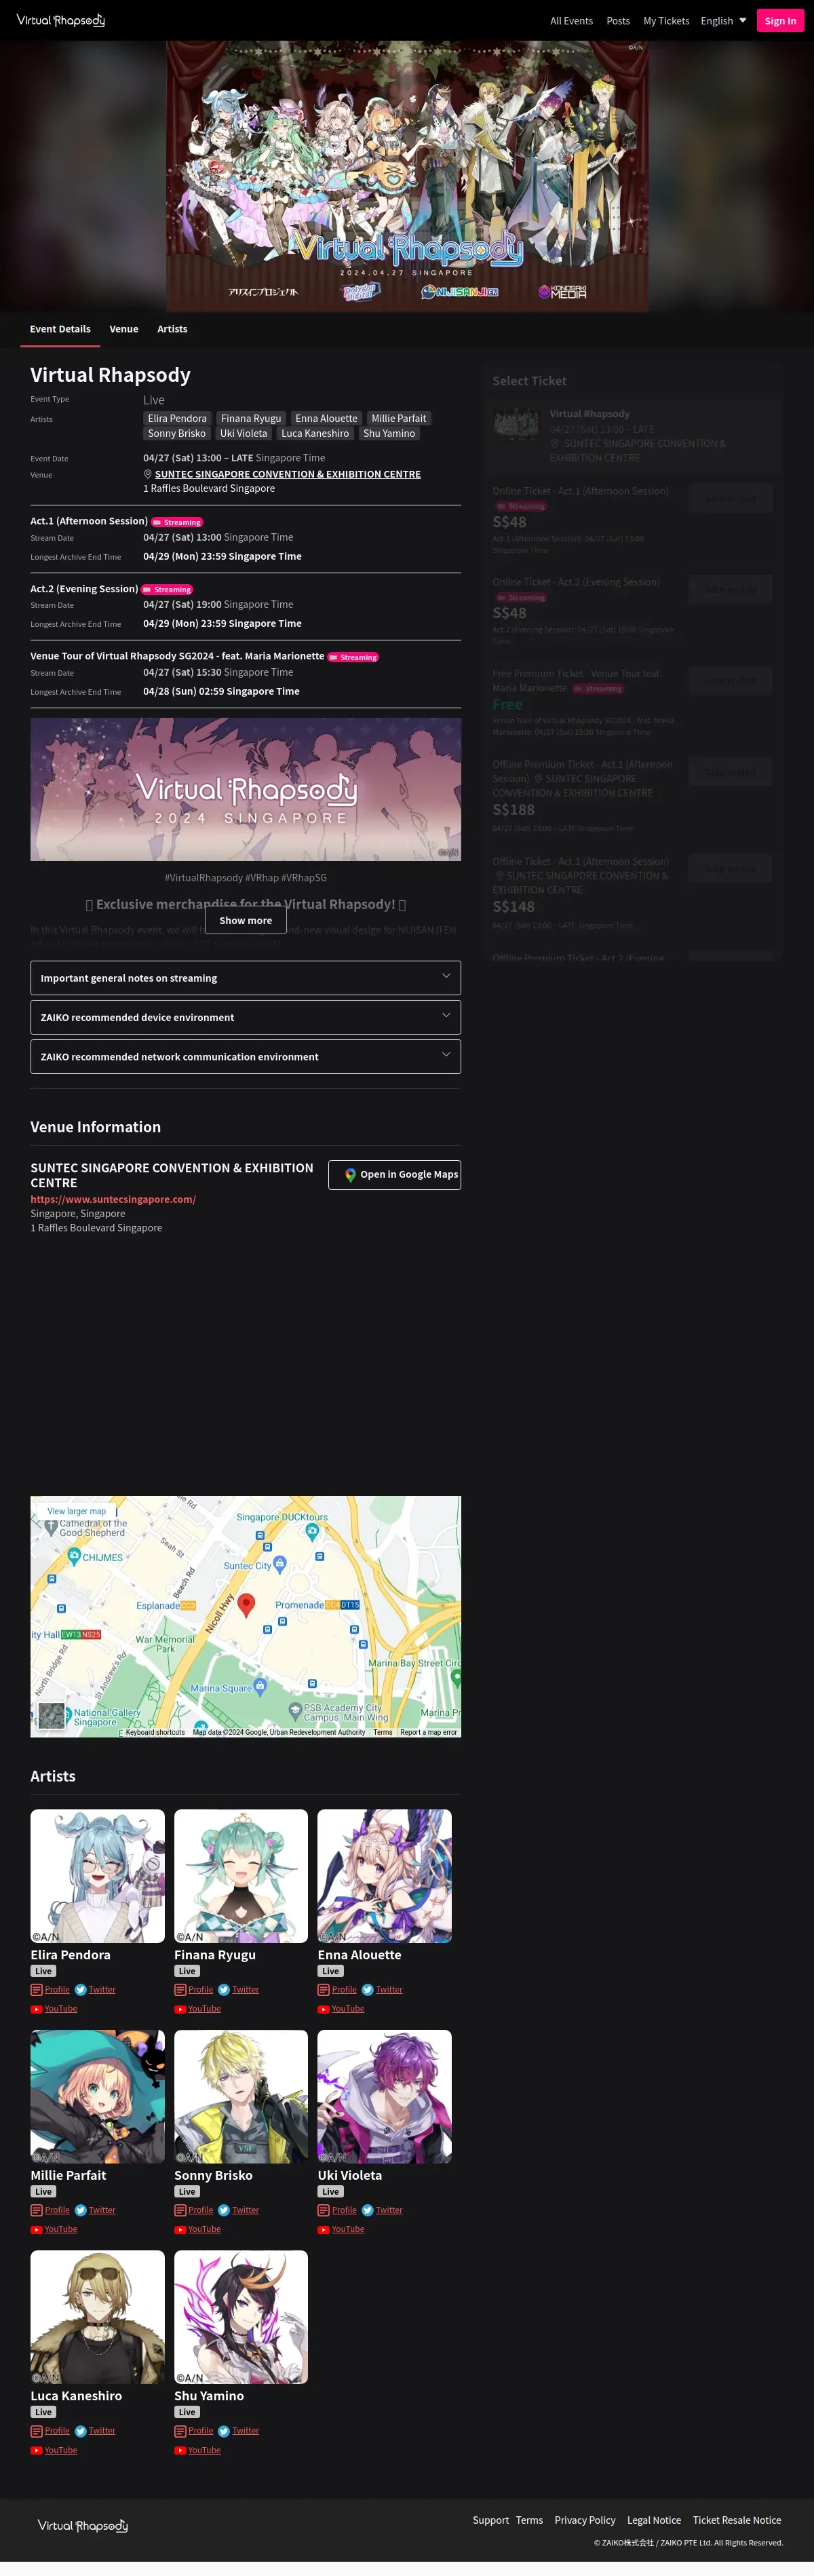Click the Virtual Rhapsody logo in header

[x=61, y=20]
